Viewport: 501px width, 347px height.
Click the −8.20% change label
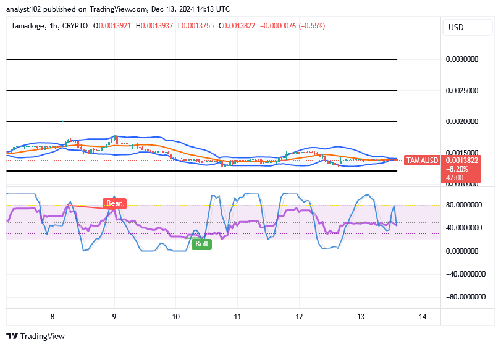[x=457, y=169]
